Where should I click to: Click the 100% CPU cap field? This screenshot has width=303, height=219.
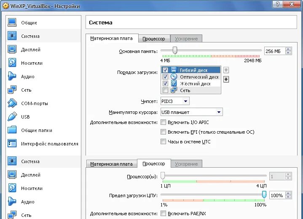point(277,195)
